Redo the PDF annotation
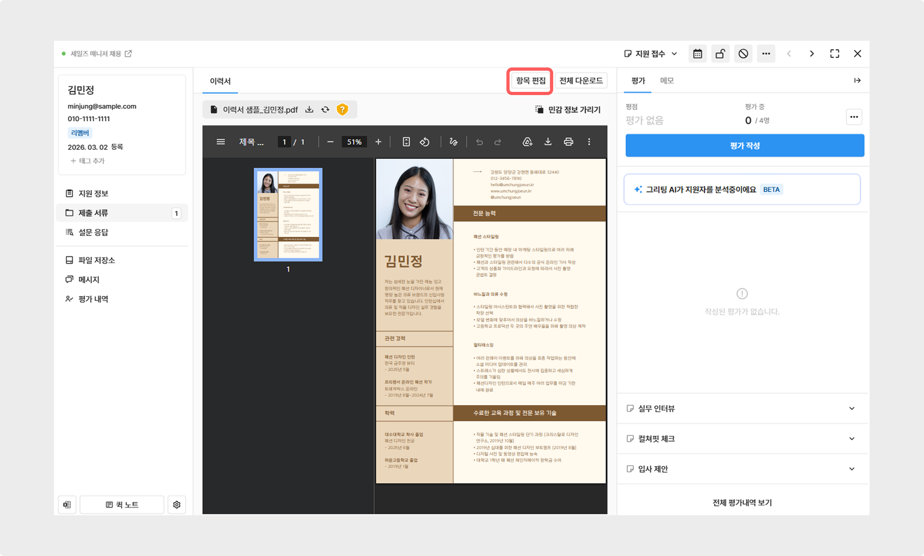This screenshot has width=924, height=556. [498, 142]
